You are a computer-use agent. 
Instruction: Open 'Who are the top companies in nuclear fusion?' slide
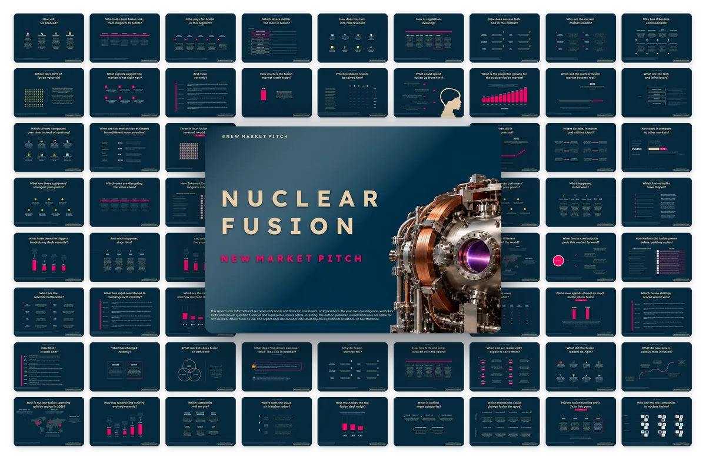pyautogui.click(x=657, y=422)
